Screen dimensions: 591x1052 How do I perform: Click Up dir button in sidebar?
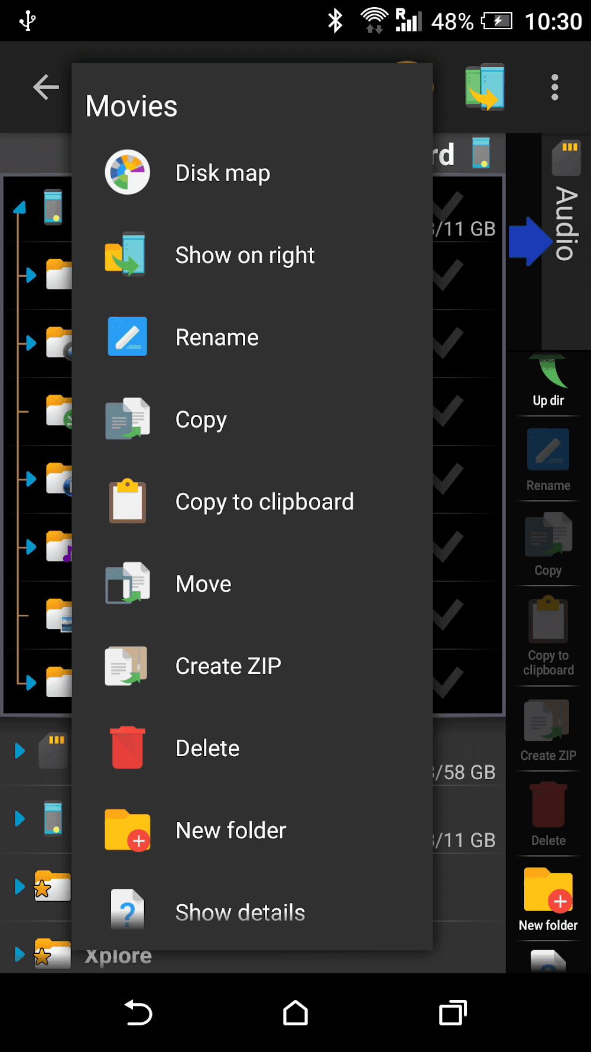[x=548, y=382]
